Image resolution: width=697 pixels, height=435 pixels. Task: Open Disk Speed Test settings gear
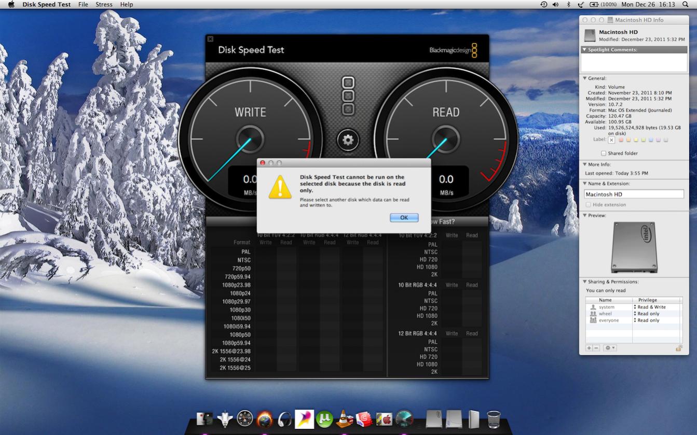[348, 140]
